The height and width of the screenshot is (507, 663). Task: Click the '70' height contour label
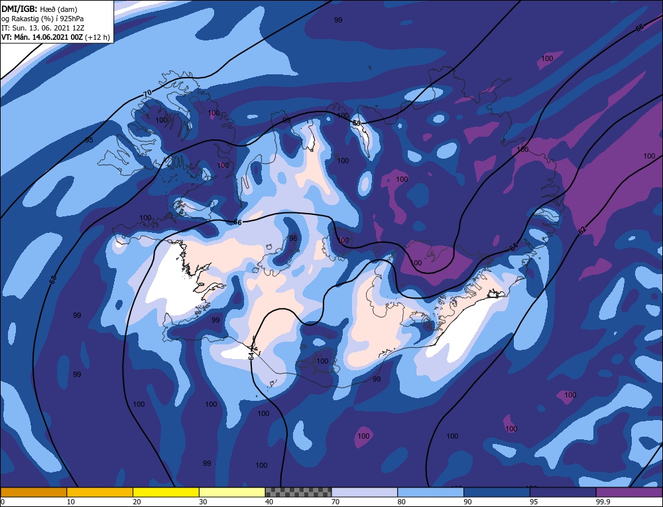[x=147, y=94]
